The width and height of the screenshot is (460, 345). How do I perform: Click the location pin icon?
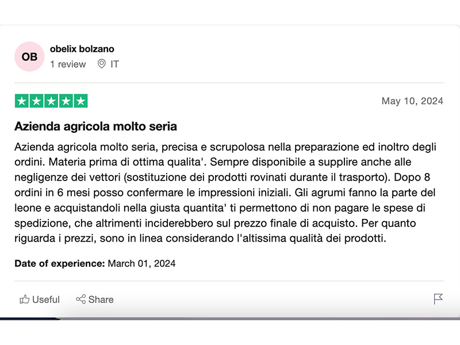(101, 64)
